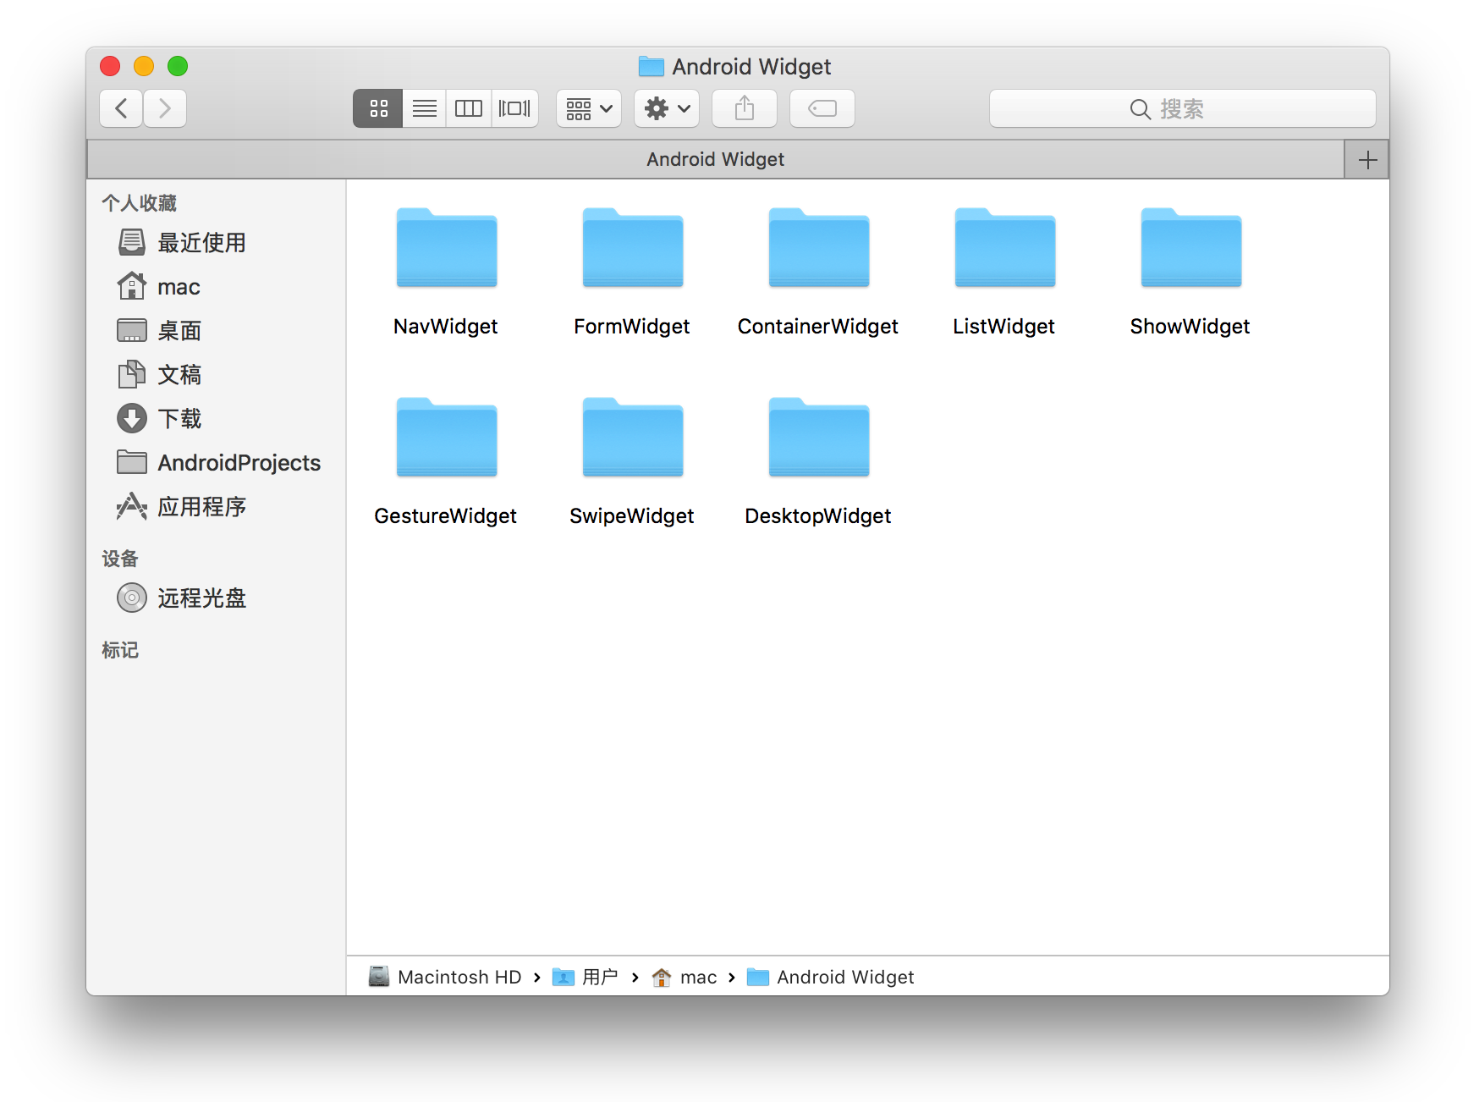
Task: Click the GestureWidget folder name label
Action: 446,516
